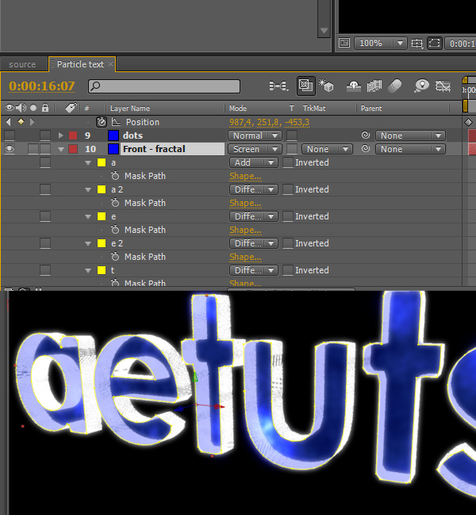Click Shape... link for mask e 2

245,257
